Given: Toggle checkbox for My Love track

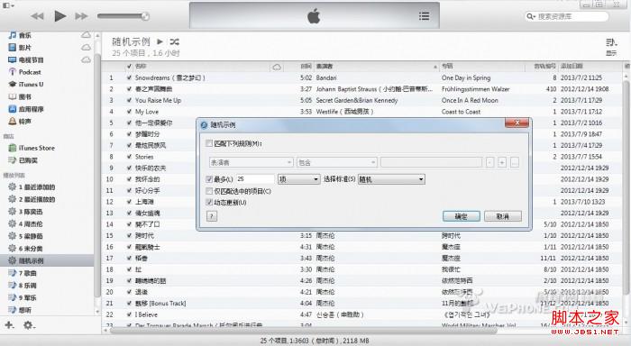Looking at the screenshot, I should coord(129,112).
